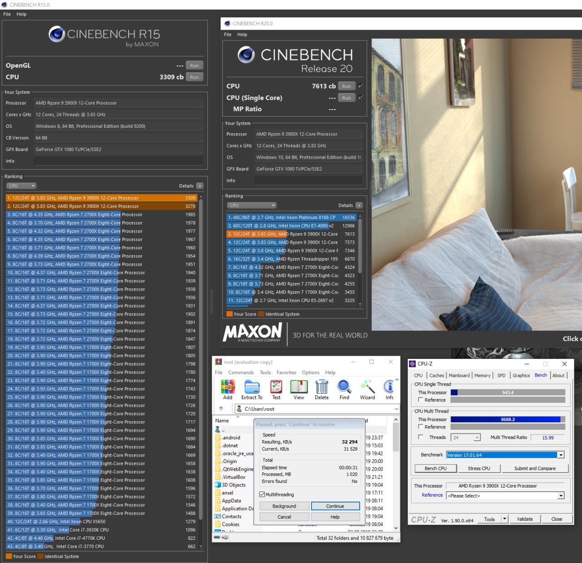The image size is (582, 563).
Task: Click the Multi Thread This Processor bar (8688.2)
Action: tap(508, 419)
